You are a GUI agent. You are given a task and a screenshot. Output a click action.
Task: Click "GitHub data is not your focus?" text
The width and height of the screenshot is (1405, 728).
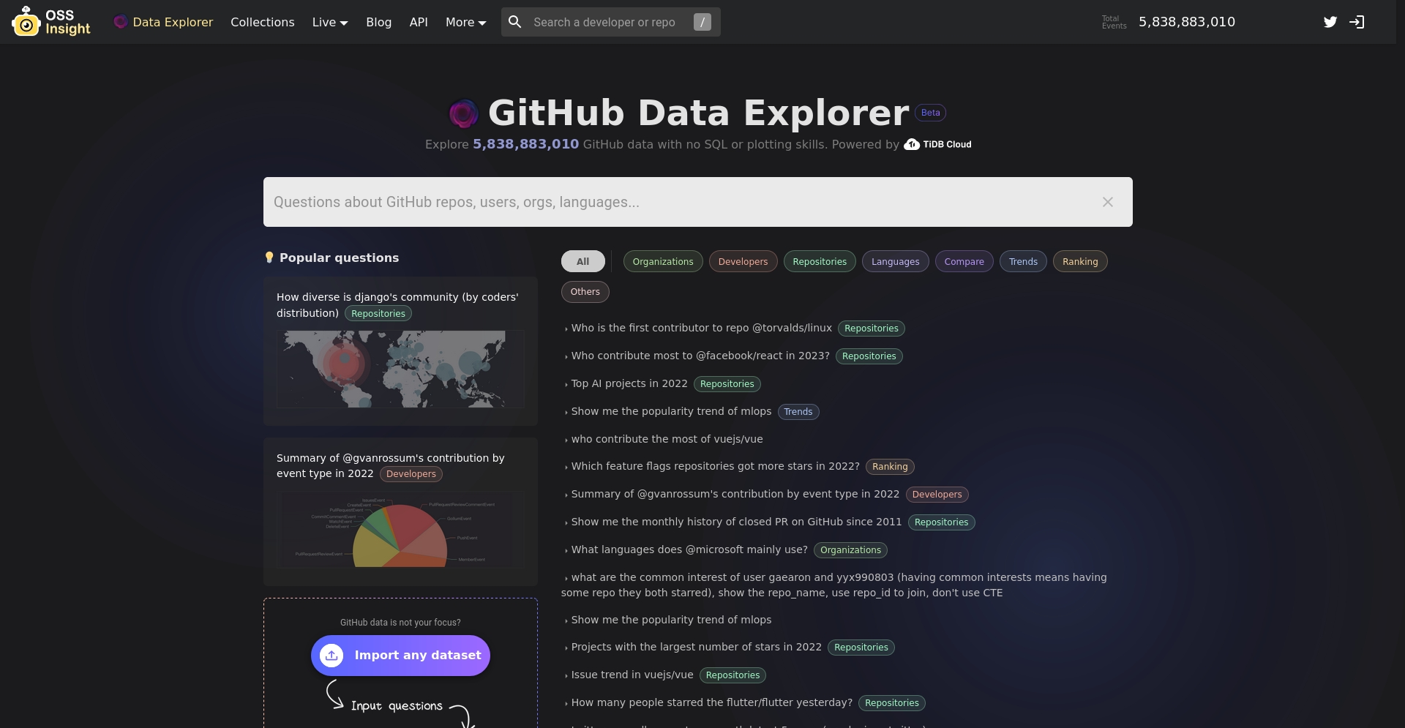click(400, 623)
